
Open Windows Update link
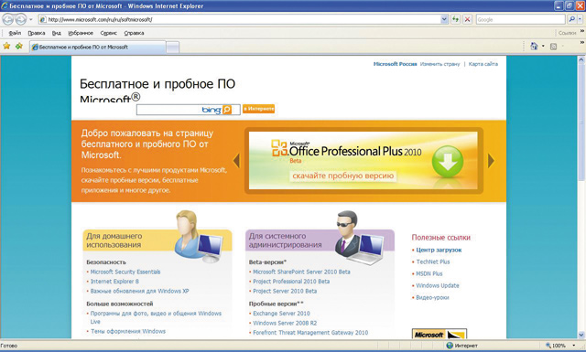pyautogui.click(x=438, y=285)
